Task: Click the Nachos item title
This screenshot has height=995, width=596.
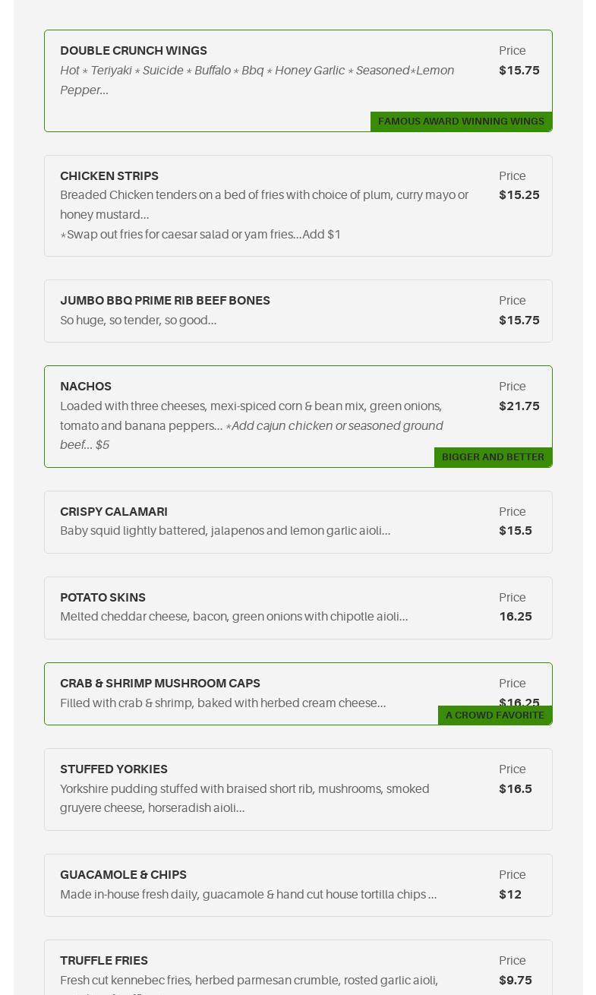Action: click(x=86, y=386)
